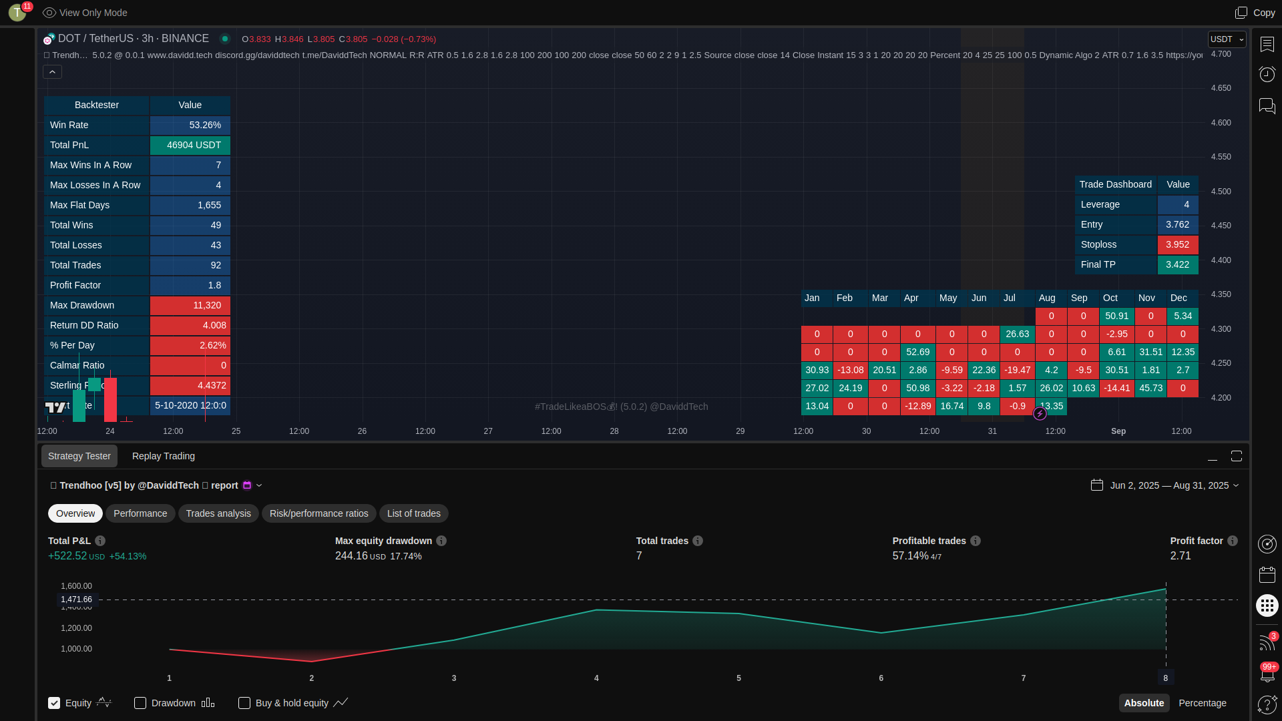The width and height of the screenshot is (1282, 721).
Task: Enable the Drawdown checkbox
Action: point(140,703)
